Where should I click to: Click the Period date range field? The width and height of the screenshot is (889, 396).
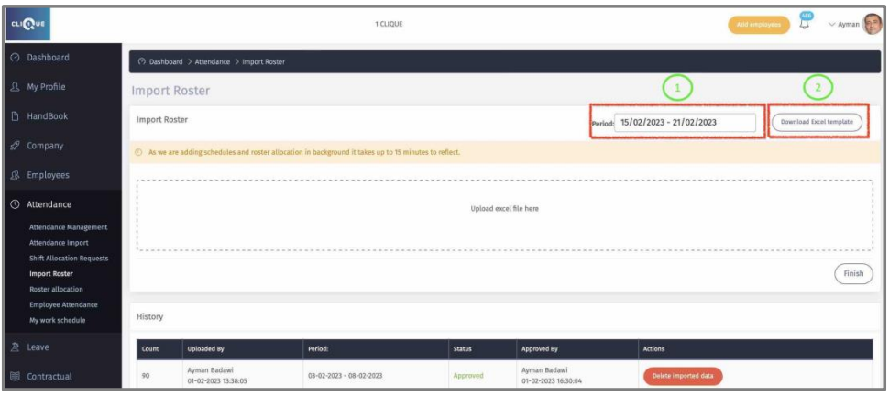(x=684, y=122)
